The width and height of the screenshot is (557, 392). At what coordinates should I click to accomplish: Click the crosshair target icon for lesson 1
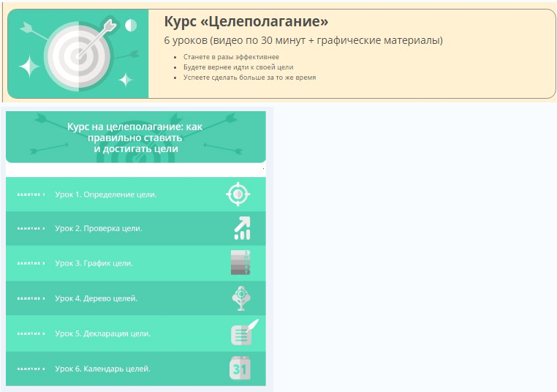click(238, 195)
